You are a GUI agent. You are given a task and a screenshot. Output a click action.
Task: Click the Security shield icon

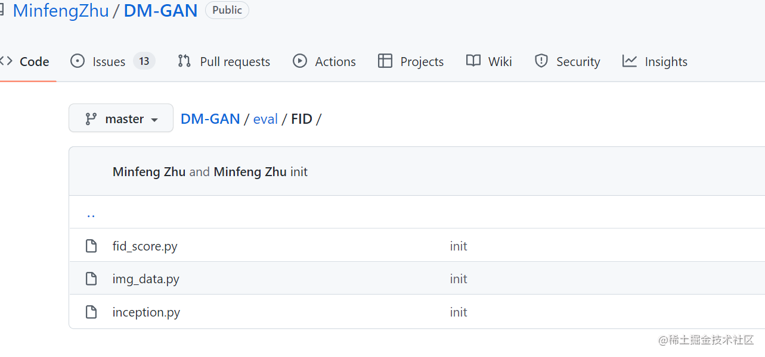[541, 61]
